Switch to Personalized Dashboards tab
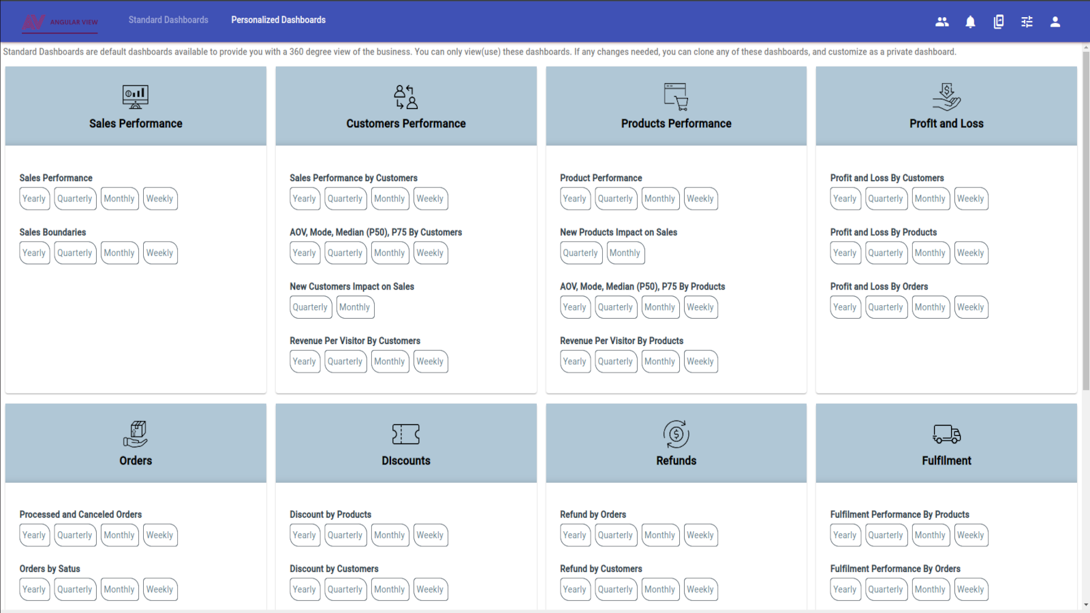 (x=278, y=20)
